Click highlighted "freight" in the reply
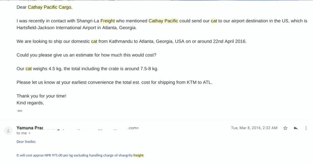 tap(138, 155)
